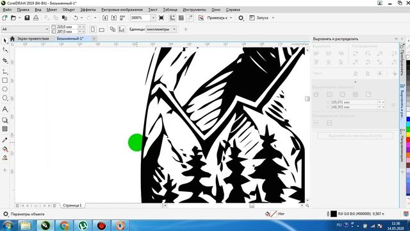Image resolution: width=410 pixels, height=231 pixels.
Task: Click the black outline color swatch in status bar
Action: (333, 214)
